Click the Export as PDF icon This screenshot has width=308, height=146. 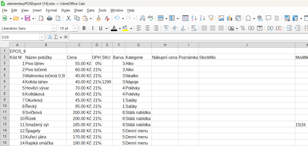pyautogui.click(x=41, y=18)
